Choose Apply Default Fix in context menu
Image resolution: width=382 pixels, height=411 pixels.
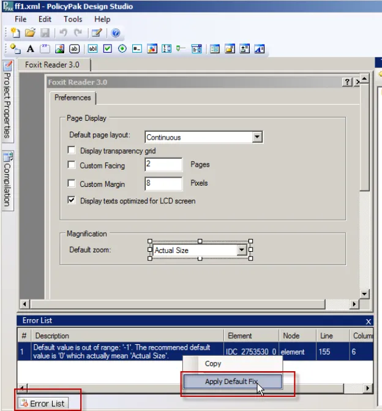(233, 382)
